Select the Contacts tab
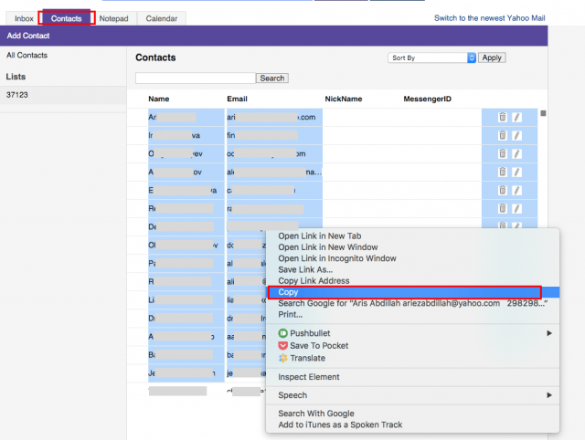The width and height of the screenshot is (585, 440). tap(67, 18)
